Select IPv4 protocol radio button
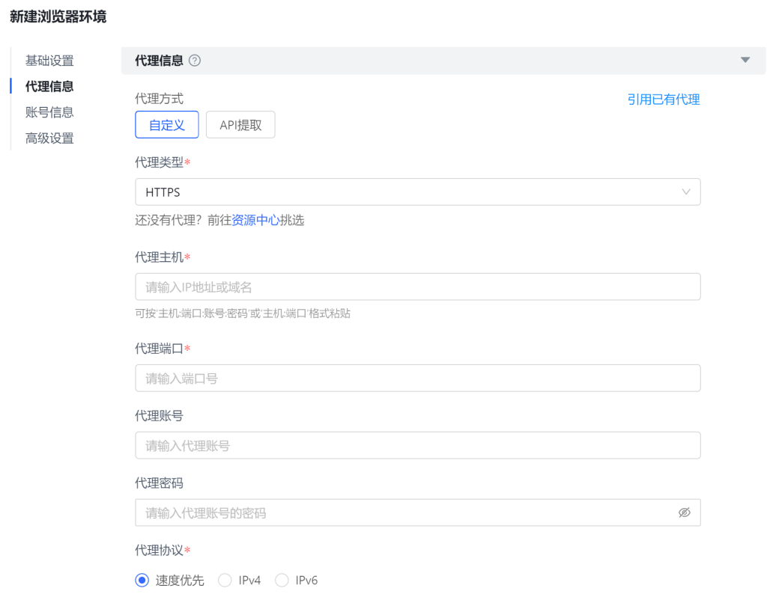Screen dimensions: 767x603 tap(225, 581)
